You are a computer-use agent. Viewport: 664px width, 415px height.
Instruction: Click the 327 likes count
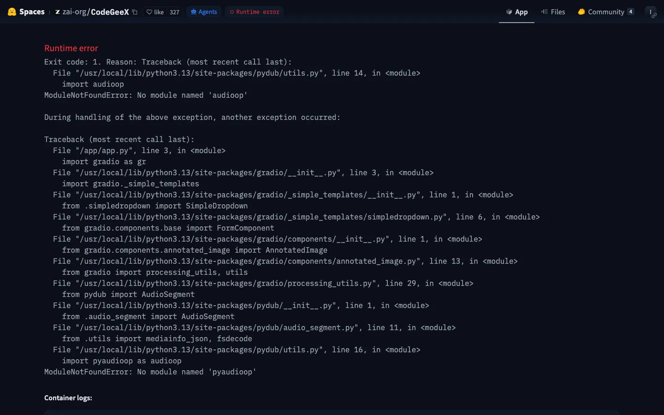174,12
